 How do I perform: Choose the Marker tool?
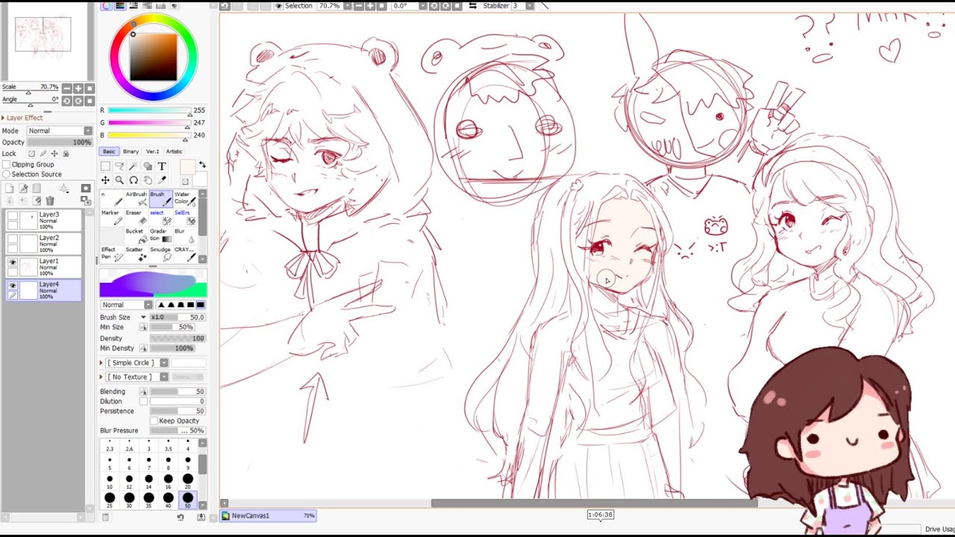pos(112,217)
